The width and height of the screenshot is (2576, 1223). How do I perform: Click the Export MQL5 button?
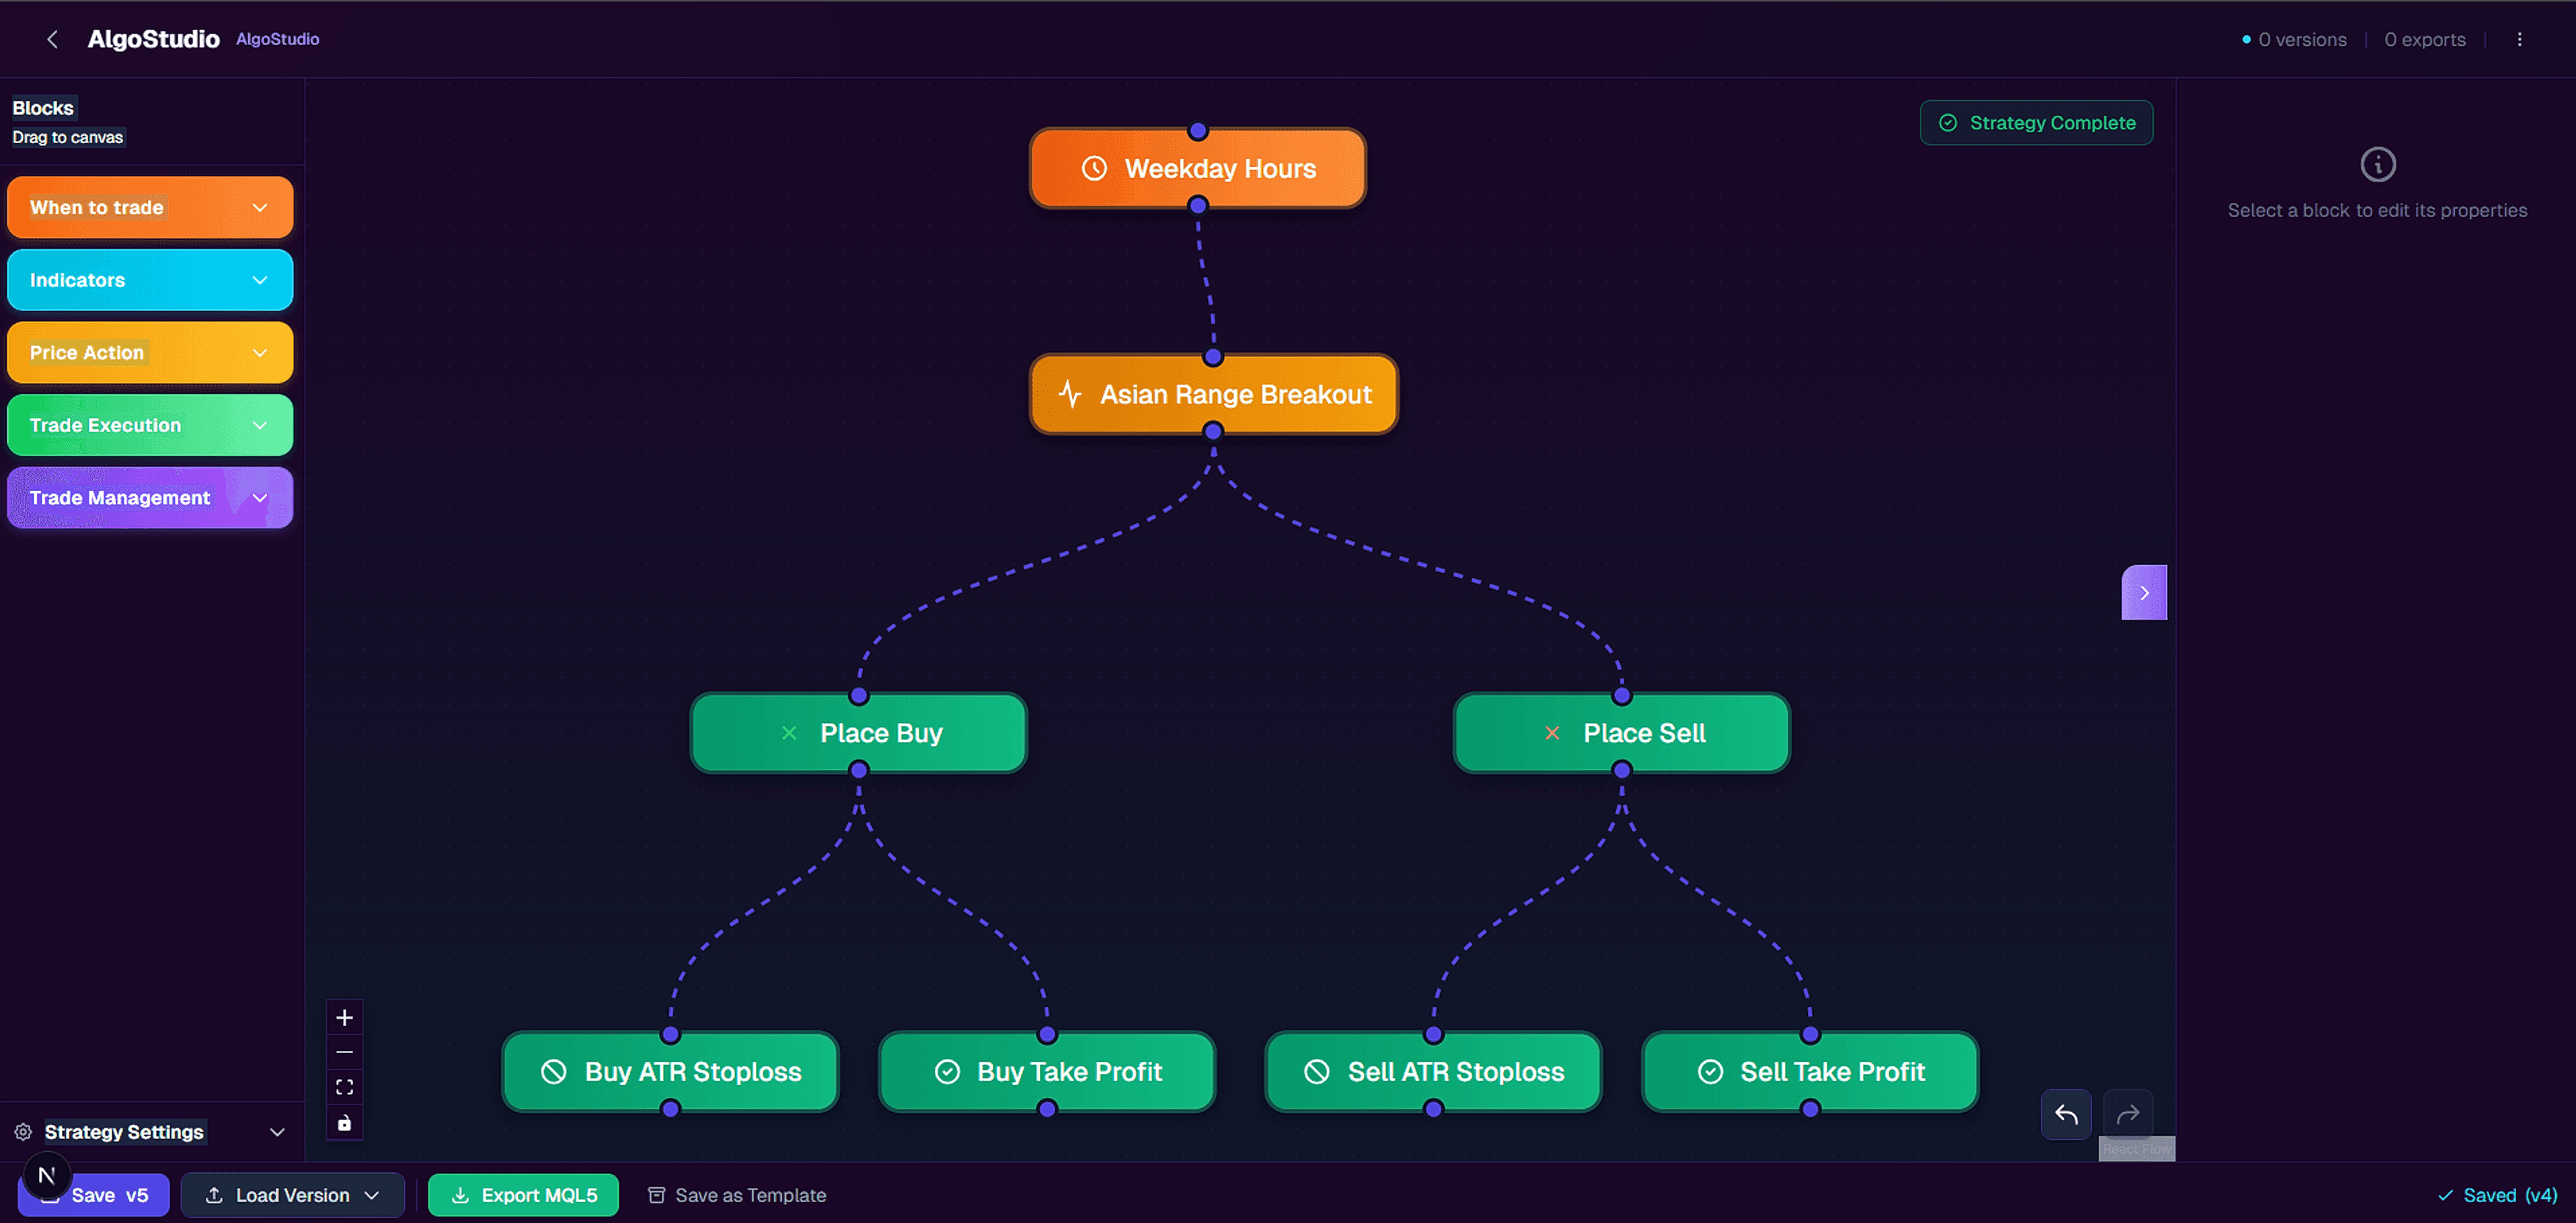click(x=523, y=1194)
